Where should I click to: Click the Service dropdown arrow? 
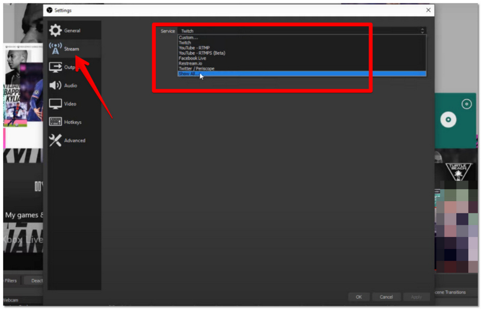point(422,31)
